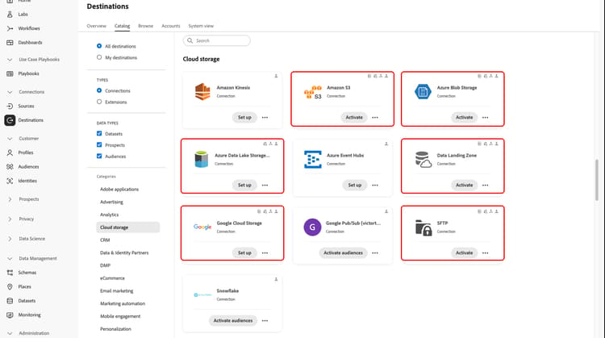
Task: Open more options for Data Landing Zone
Action: [x=486, y=186]
